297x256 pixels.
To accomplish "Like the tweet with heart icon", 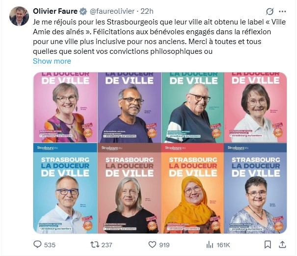I will [152, 244].
